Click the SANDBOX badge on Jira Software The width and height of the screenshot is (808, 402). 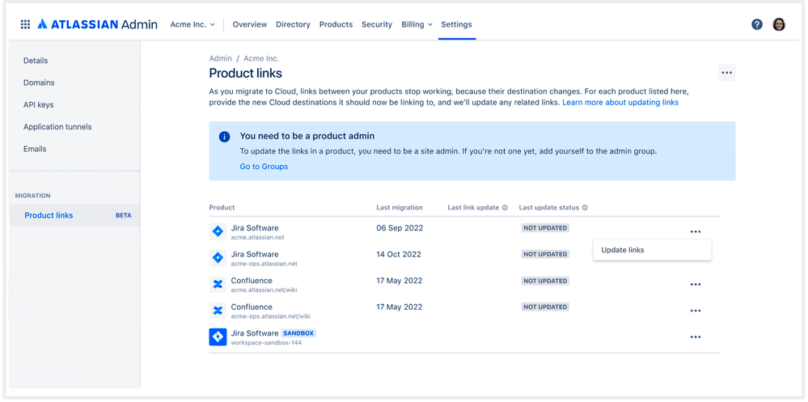[298, 333]
